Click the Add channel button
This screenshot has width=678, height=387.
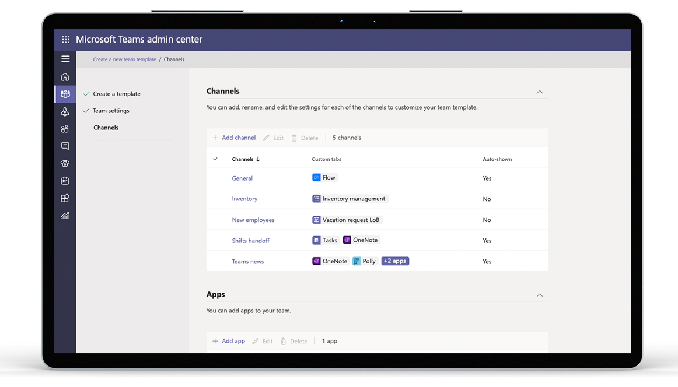click(234, 138)
